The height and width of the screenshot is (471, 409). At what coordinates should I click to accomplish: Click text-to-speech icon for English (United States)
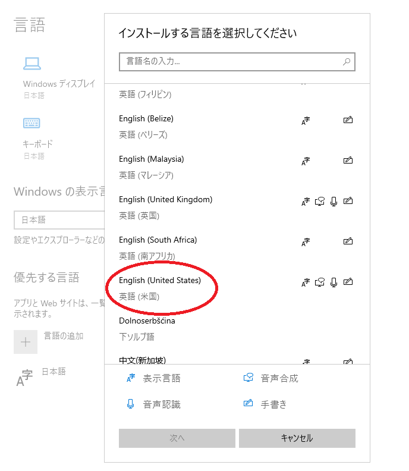click(320, 282)
